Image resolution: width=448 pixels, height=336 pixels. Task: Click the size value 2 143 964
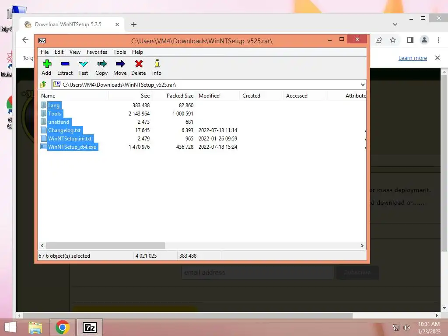click(139, 113)
